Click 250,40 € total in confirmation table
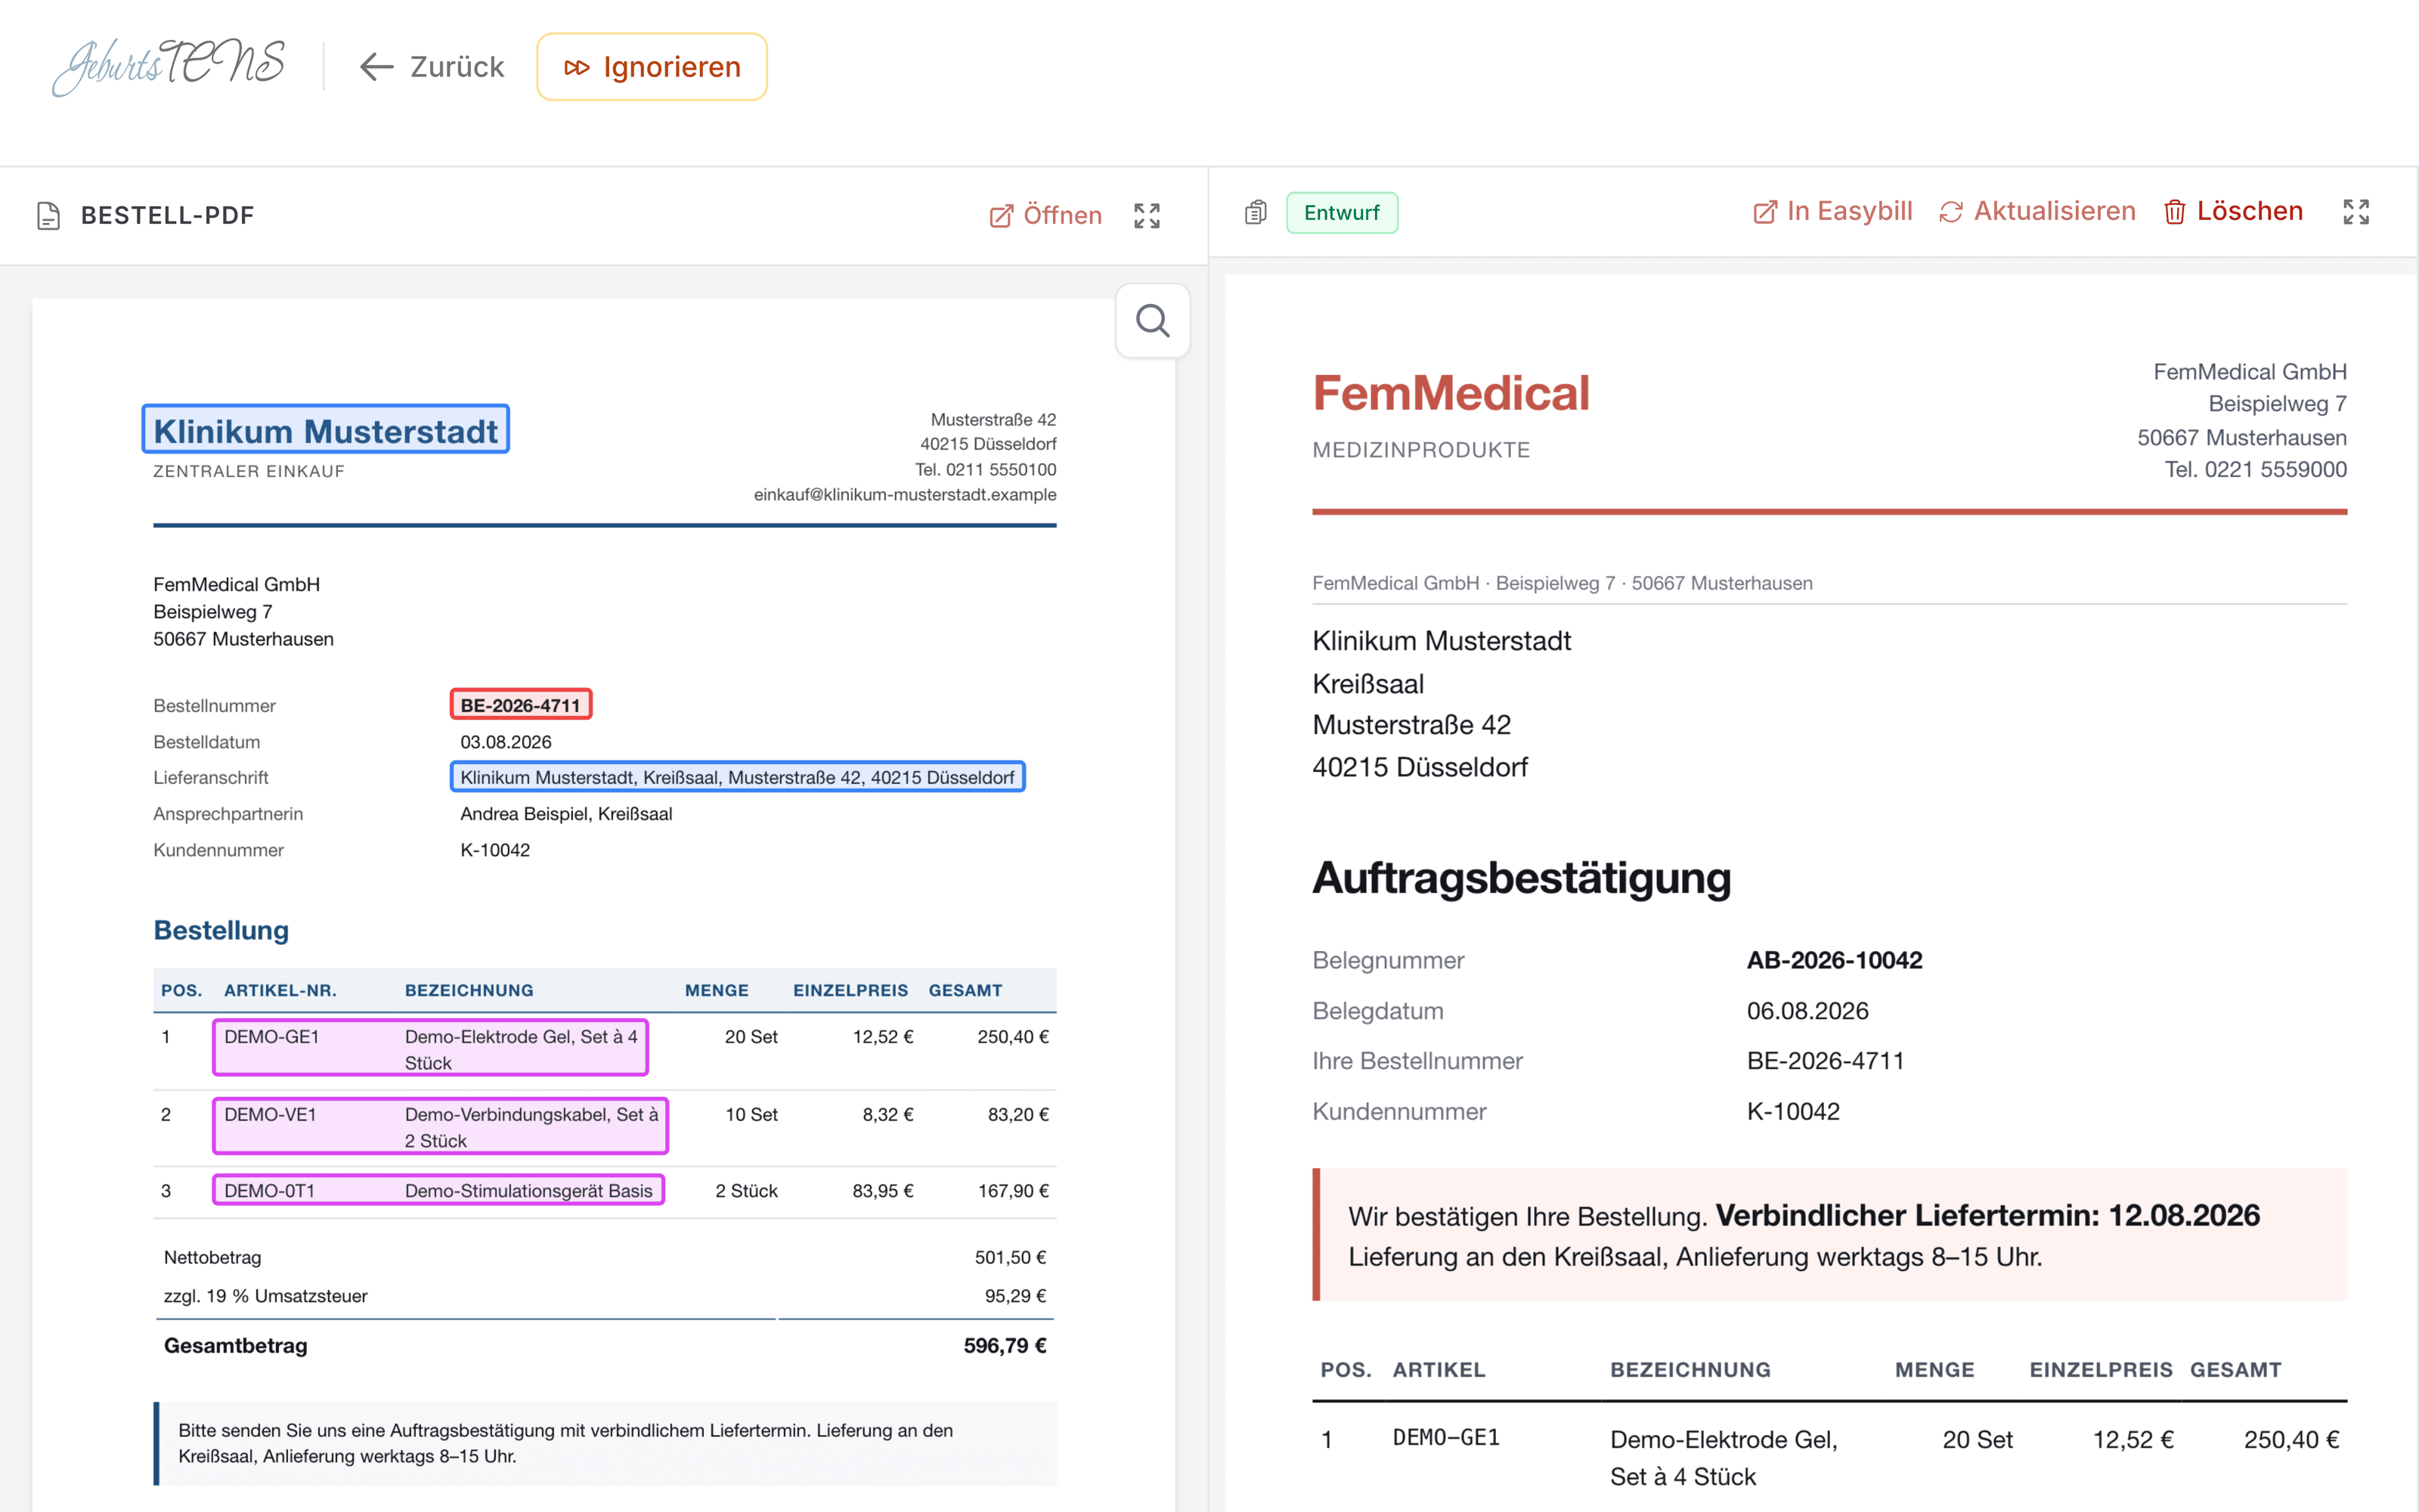2419x1512 pixels. [2291, 1439]
